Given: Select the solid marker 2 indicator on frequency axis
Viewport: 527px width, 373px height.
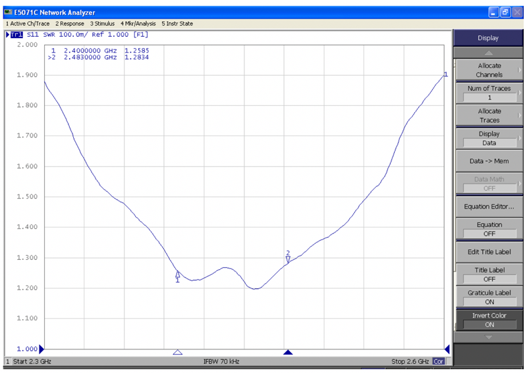Looking at the screenshot, I should coord(288,353).
